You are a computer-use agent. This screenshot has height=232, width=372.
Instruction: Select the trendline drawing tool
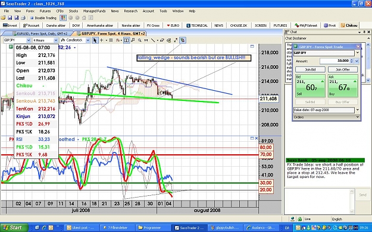[x=153, y=40]
